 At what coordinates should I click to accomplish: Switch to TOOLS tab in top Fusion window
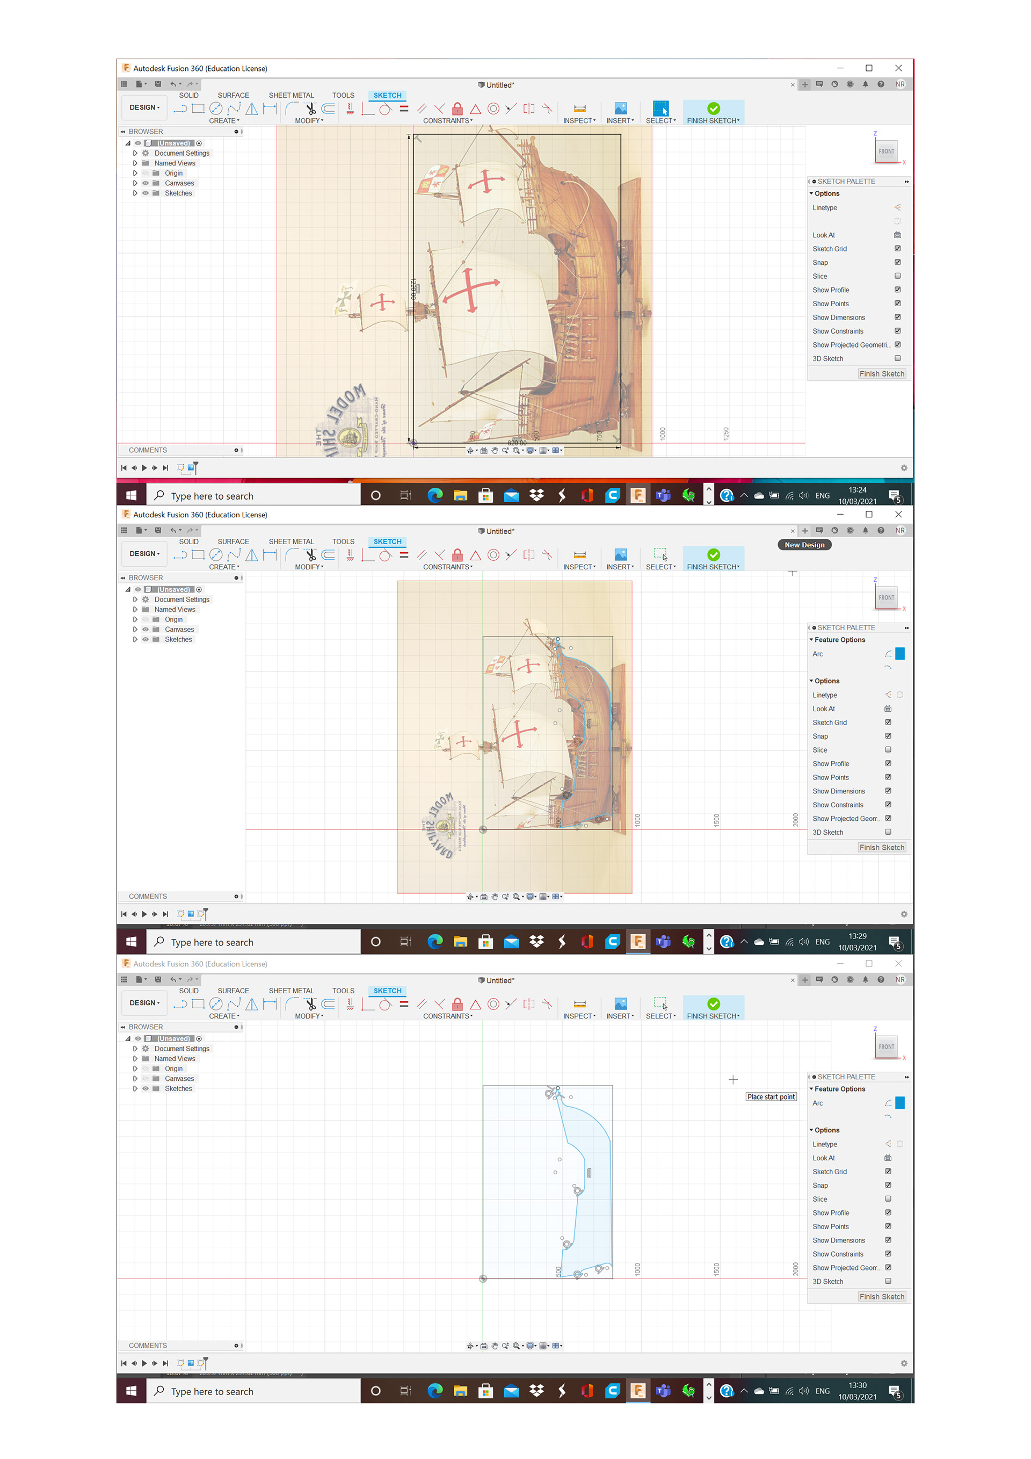343,95
